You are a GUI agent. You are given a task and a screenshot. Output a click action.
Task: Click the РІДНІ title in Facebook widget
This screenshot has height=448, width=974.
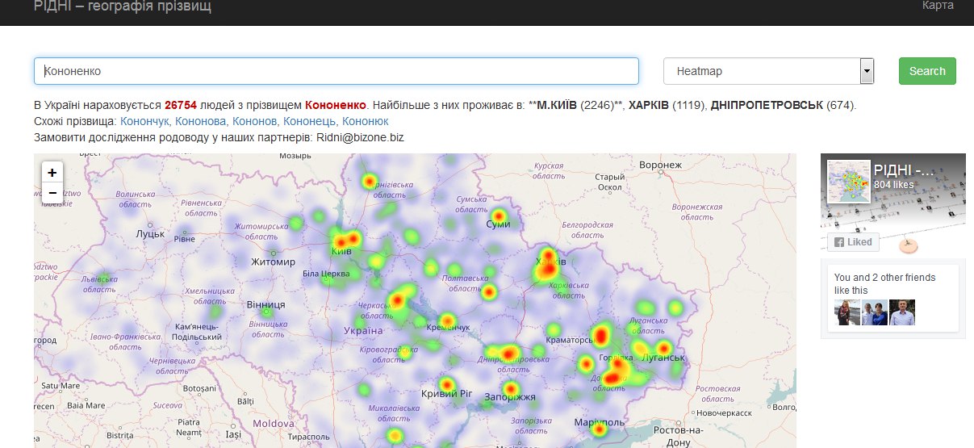tap(904, 170)
